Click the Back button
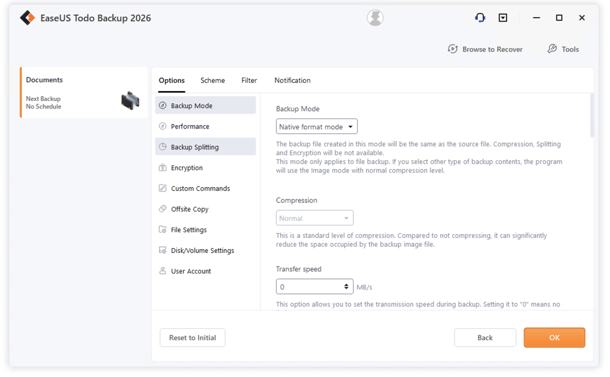 [x=485, y=338]
